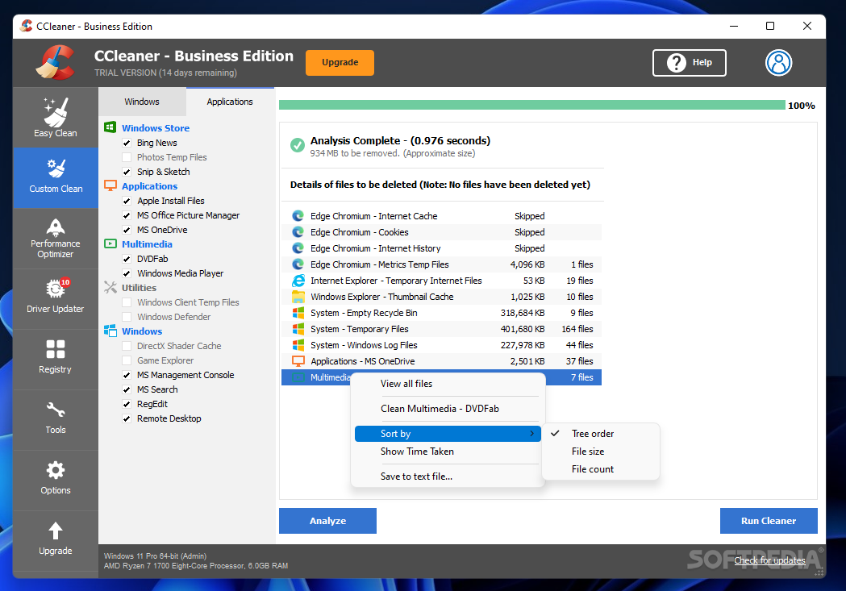The height and width of the screenshot is (591, 846).
Task: Click the Multimedia category icon
Action: coord(110,243)
